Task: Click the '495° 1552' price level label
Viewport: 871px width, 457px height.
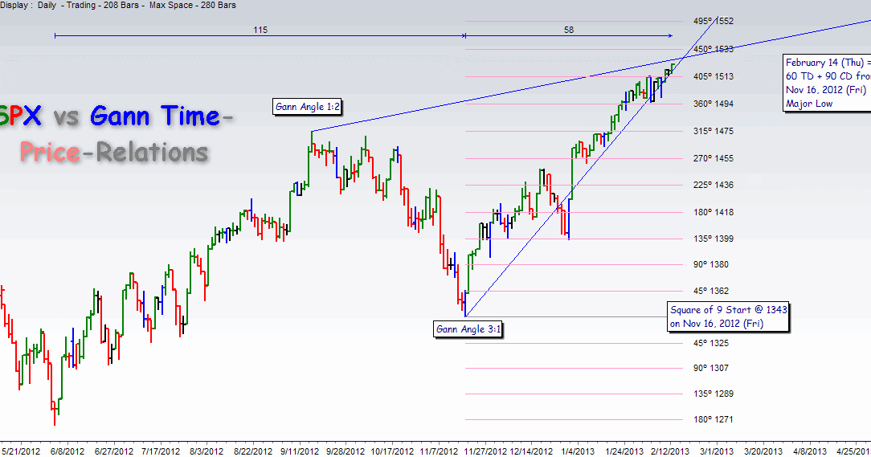Action: (x=714, y=21)
